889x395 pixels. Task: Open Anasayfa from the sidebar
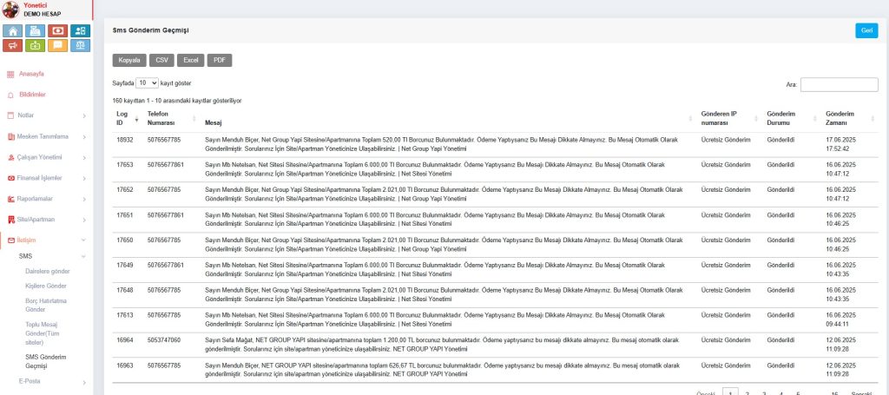pyautogui.click(x=31, y=74)
